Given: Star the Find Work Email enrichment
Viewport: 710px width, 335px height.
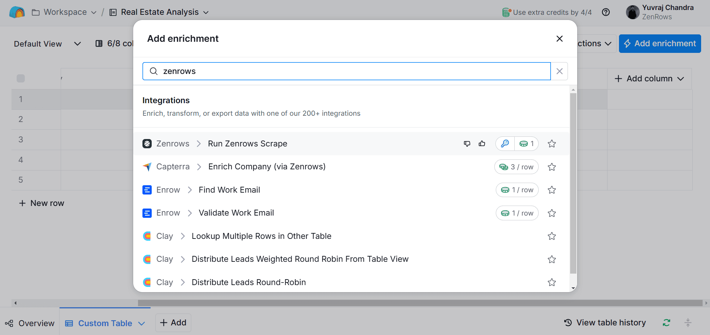Looking at the screenshot, I should point(552,190).
